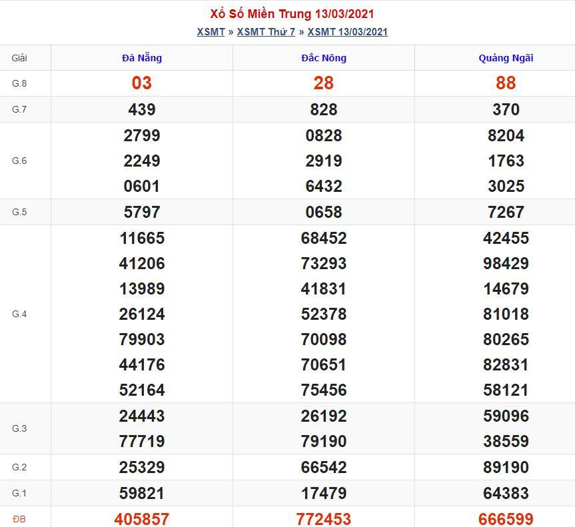
Task: Click the number 68452
Action: tap(324, 238)
